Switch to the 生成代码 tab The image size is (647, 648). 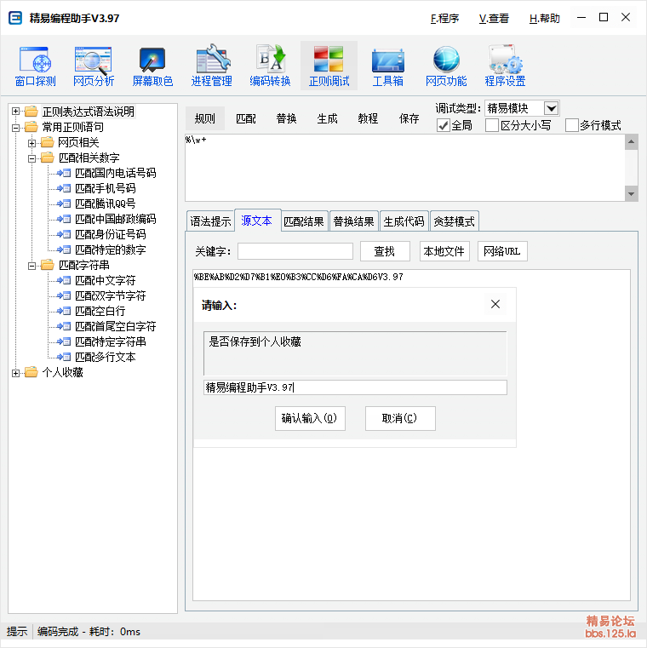point(404,221)
